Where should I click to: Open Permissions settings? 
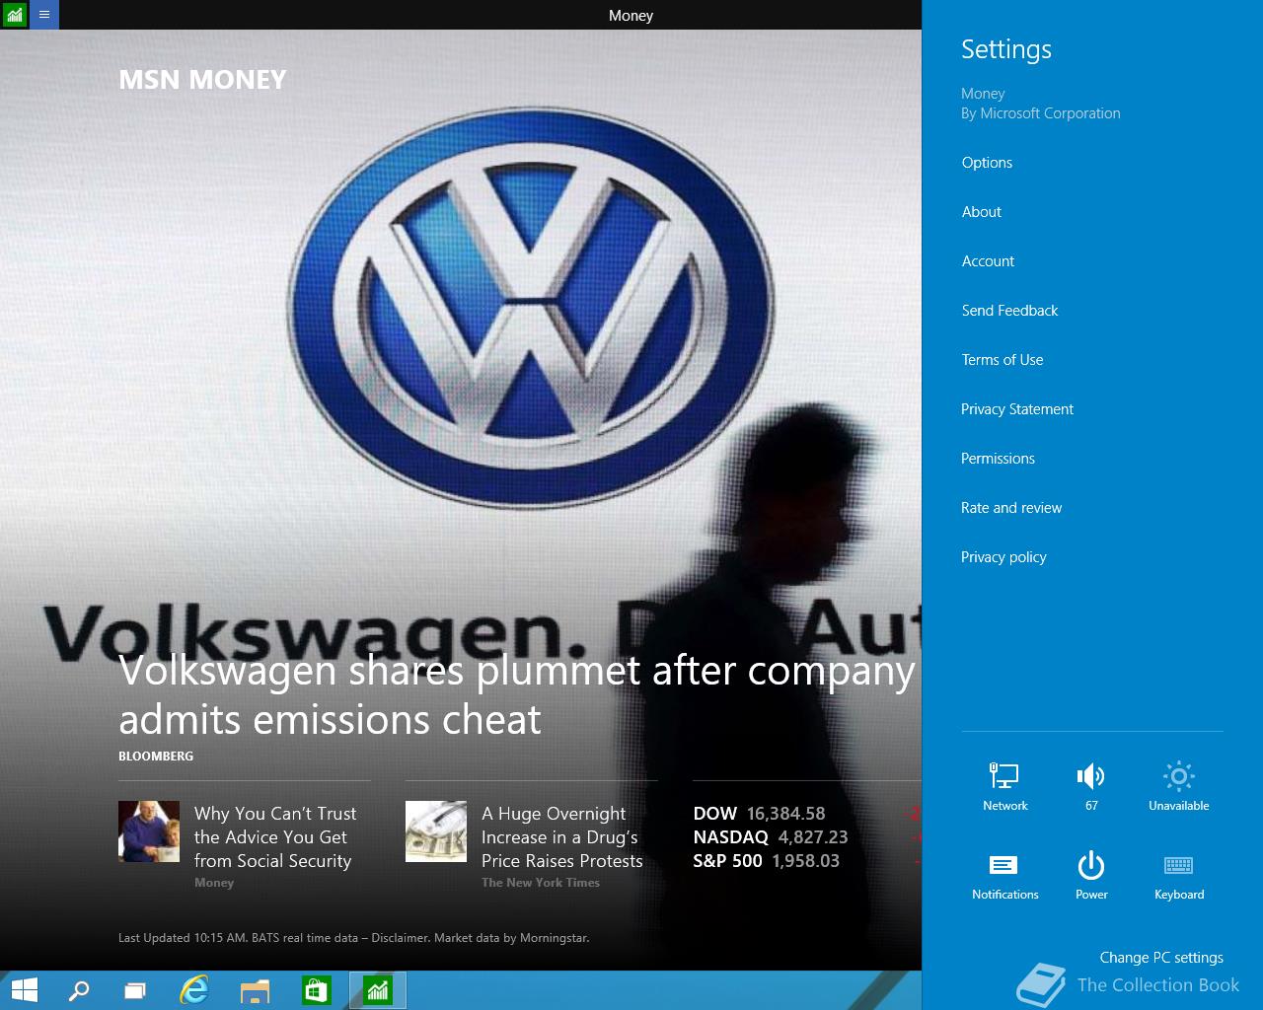pos(998,459)
